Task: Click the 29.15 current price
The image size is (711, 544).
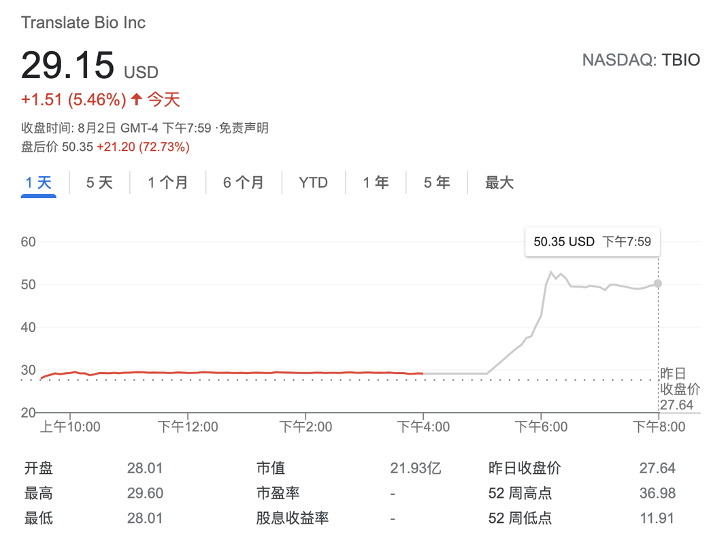Action: (x=67, y=65)
